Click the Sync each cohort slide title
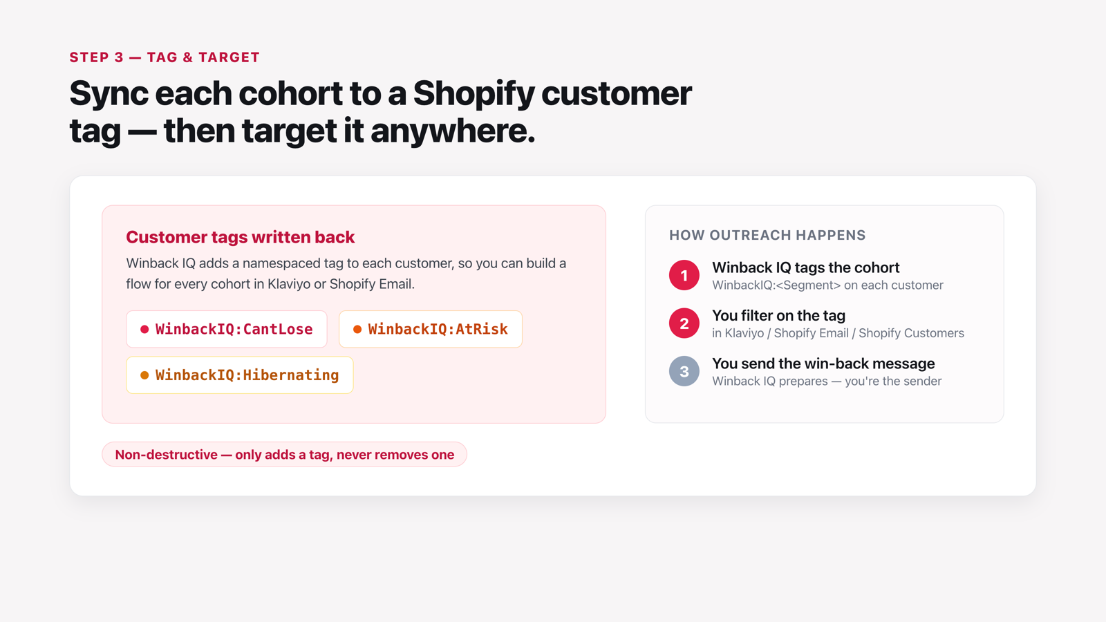Viewport: 1106px width, 622px height. coord(380,112)
